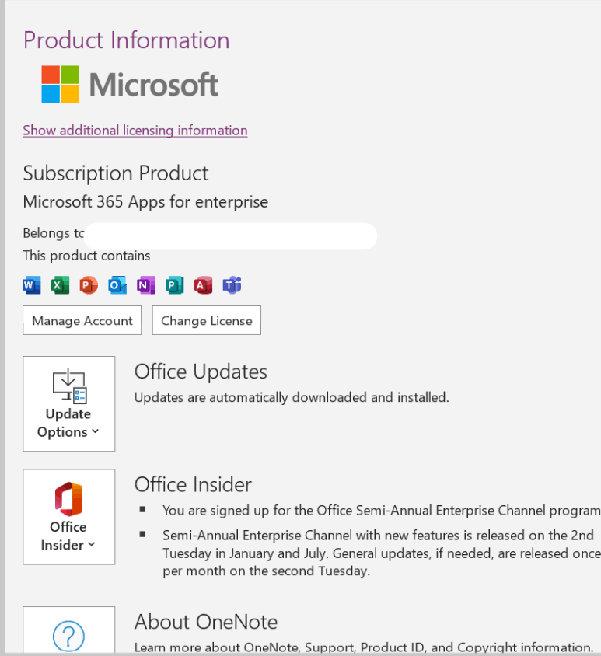
Task: Click the Manage Account button
Action: pyautogui.click(x=82, y=320)
